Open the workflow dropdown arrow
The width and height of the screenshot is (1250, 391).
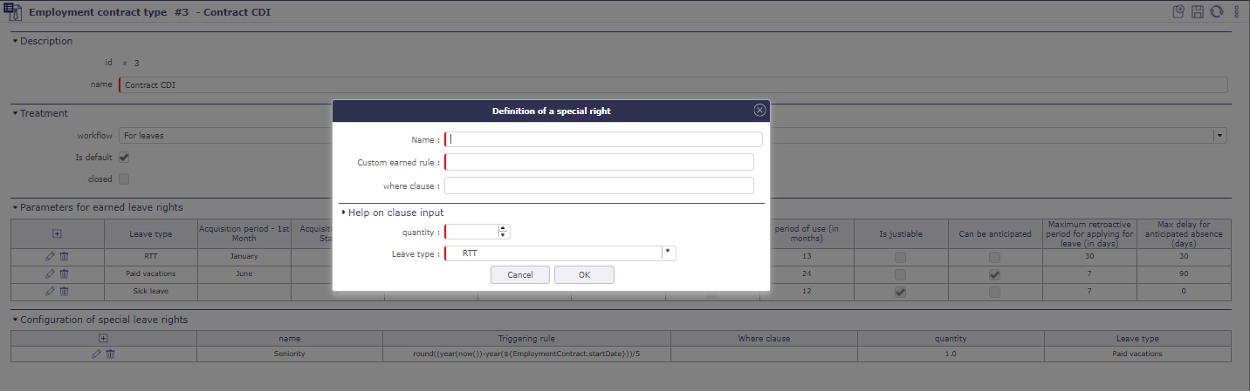tap(1219, 136)
